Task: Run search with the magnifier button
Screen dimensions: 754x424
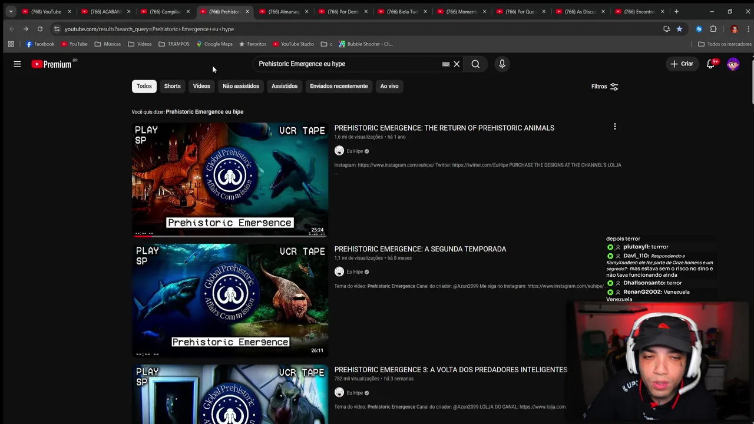Action: tap(475, 64)
